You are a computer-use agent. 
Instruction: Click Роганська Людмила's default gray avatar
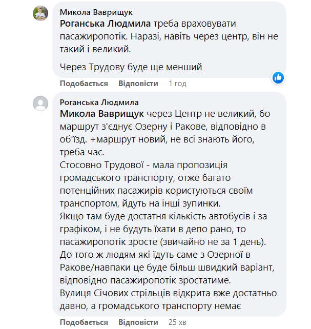click(40, 104)
